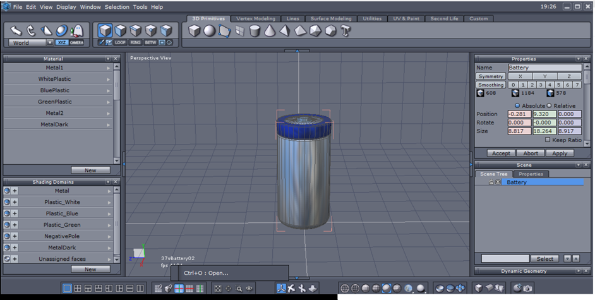Expand the Plastic_Blue shading domain

(109, 213)
